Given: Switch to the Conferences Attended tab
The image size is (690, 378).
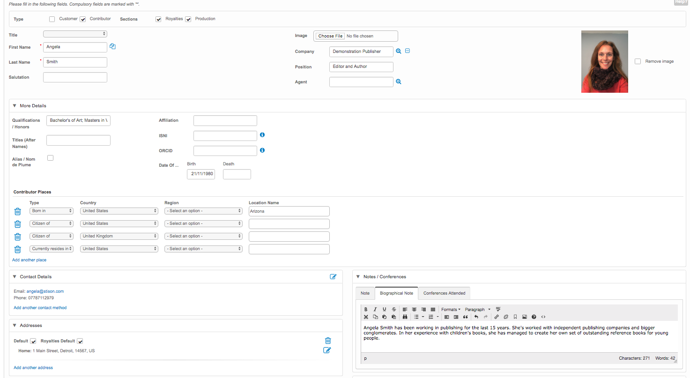Looking at the screenshot, I should (444, 293).
